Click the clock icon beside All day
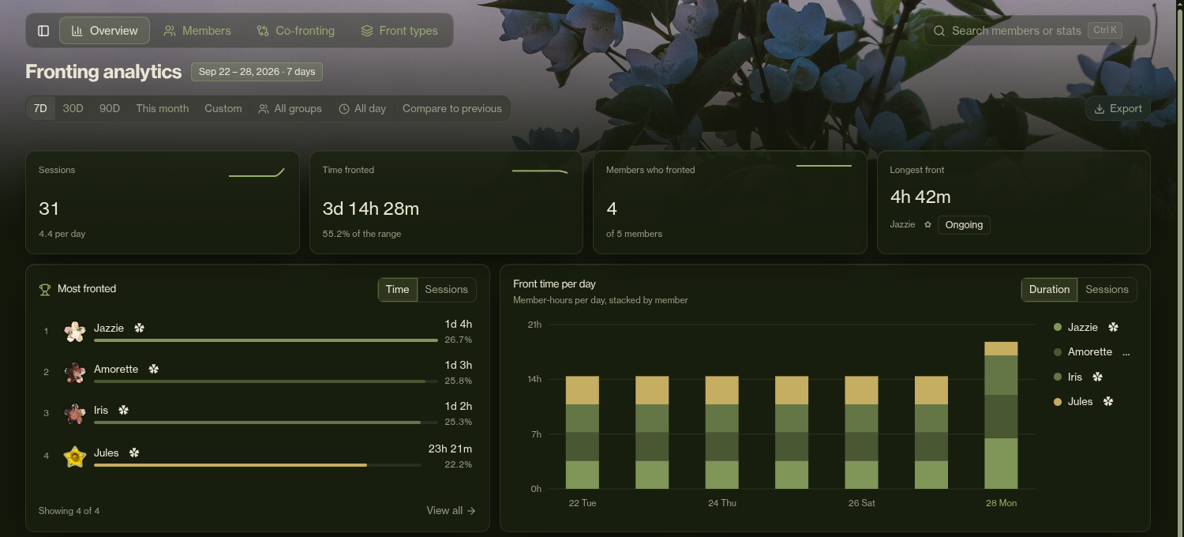The image size is (1184, 537). click(x=344, y=109)
